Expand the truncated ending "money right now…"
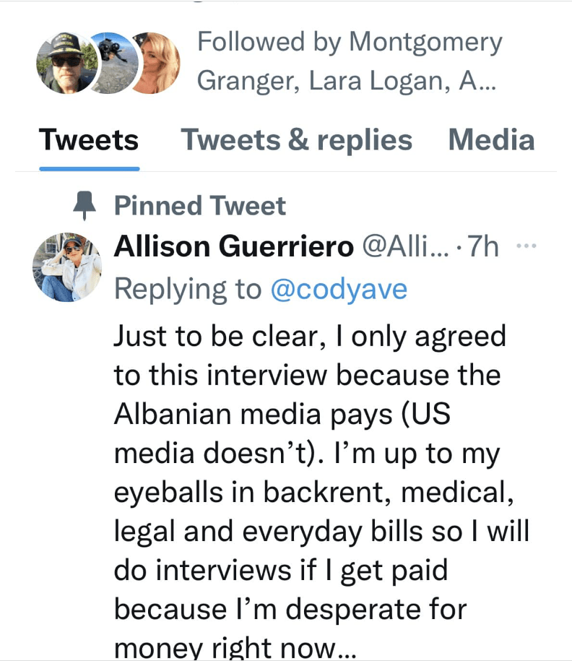This screenshot has width=572, height=661. tap(235, 648)
